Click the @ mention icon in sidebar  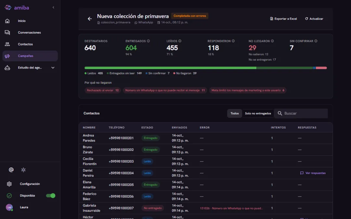pos(11,170)
